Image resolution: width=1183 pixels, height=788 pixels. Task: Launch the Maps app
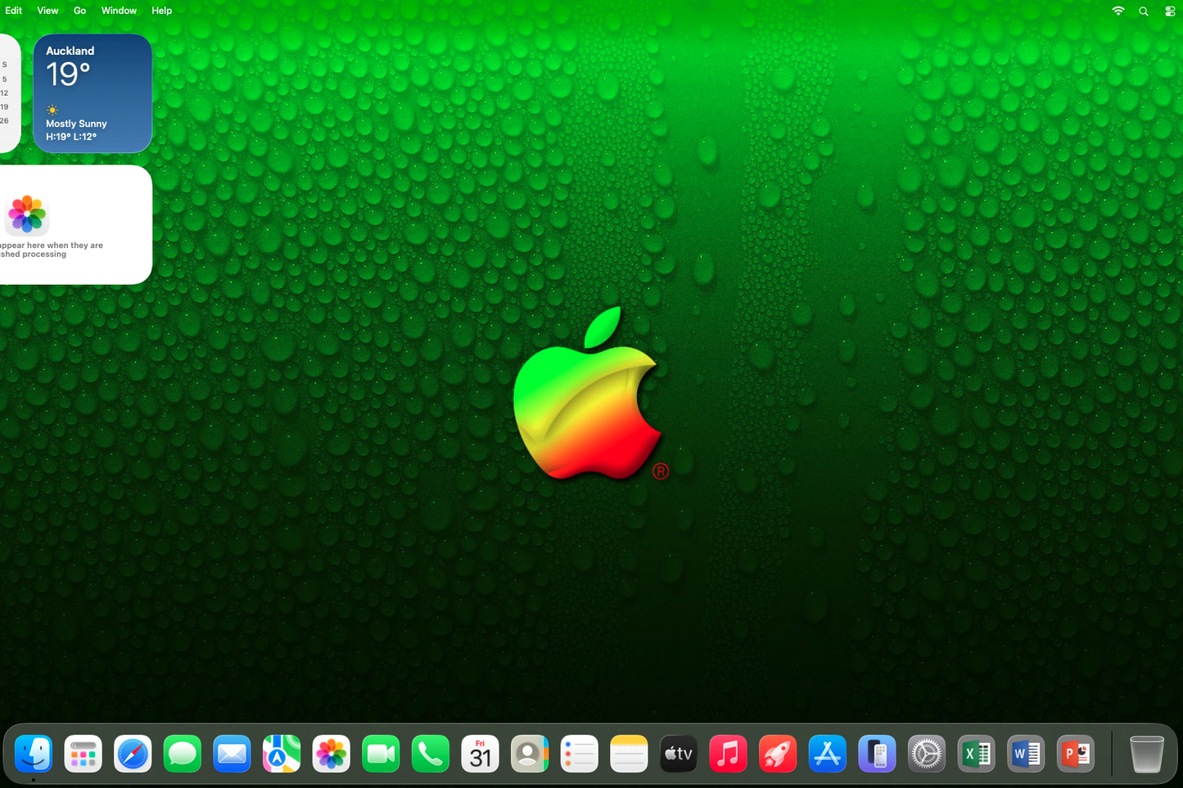[x=281, y=753]
